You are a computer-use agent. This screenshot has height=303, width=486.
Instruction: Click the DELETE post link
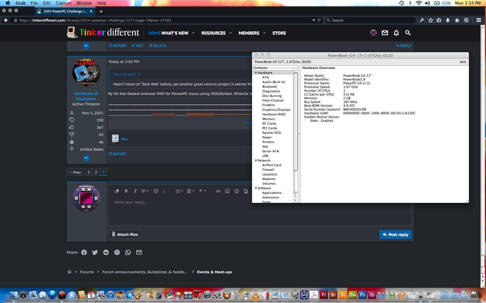pyautogui.click(x=158, y=46)
